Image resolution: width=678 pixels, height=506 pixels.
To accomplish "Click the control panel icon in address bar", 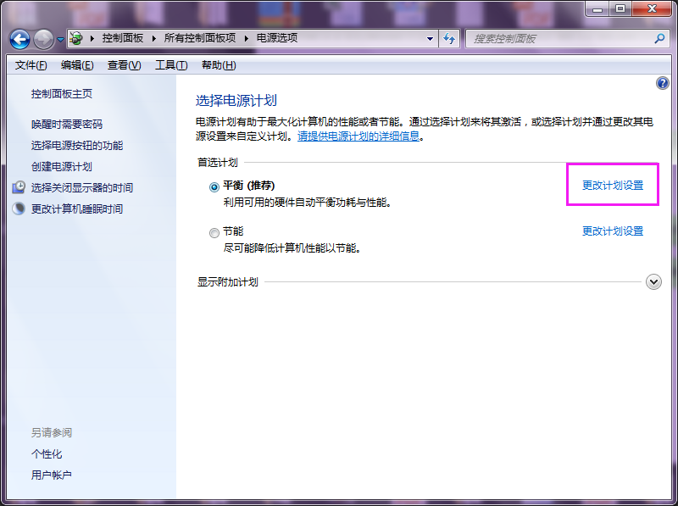I will click(x=76, y=38).
